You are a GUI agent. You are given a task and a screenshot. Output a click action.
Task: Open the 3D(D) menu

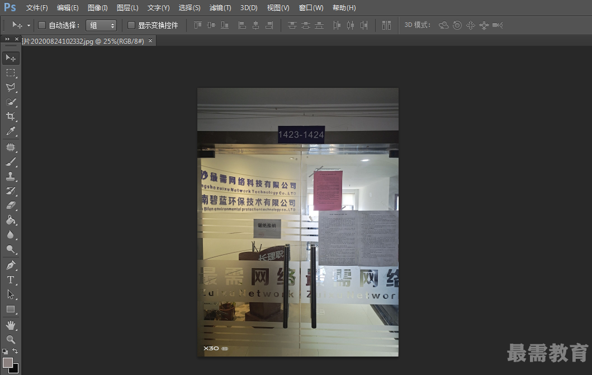[249, 8]
